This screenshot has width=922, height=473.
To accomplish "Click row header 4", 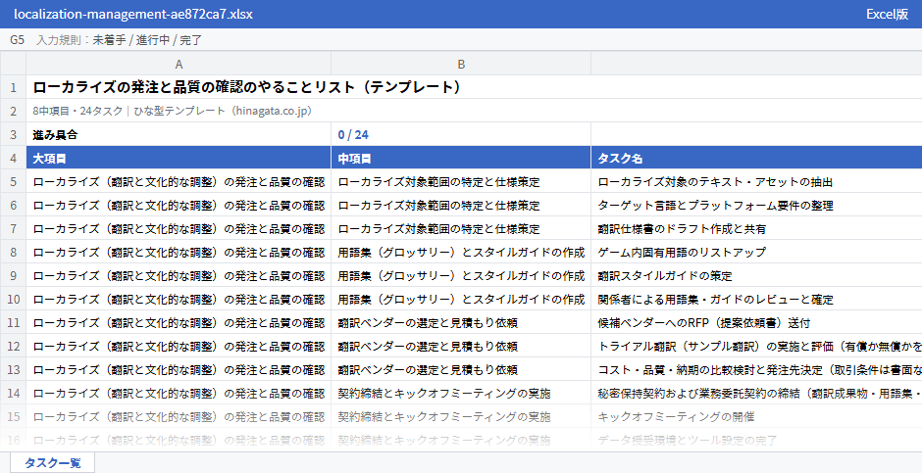I will coord(13,158).
